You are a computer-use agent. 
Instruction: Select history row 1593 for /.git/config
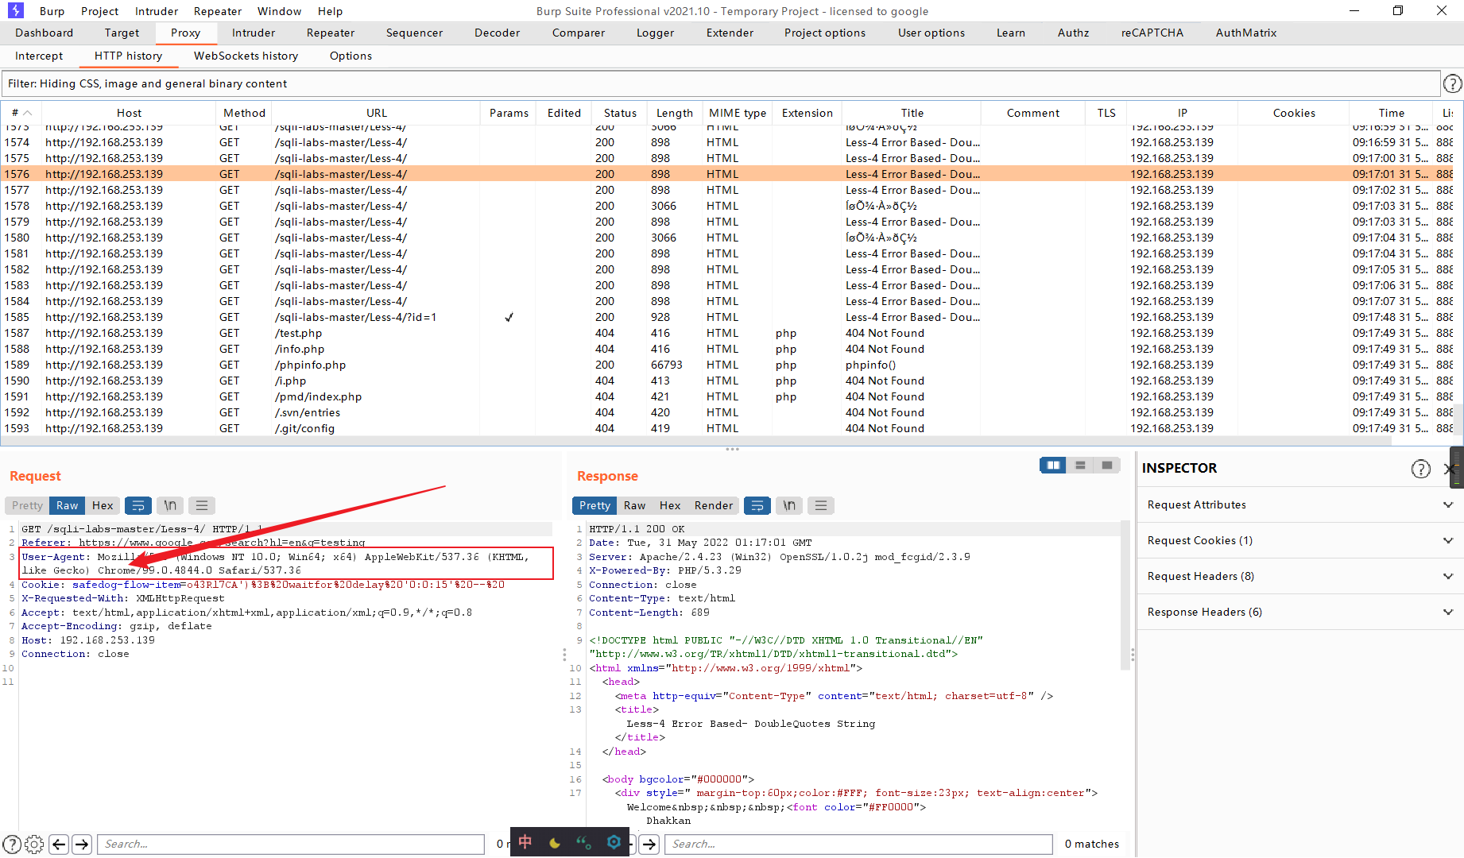pos(727,428)
